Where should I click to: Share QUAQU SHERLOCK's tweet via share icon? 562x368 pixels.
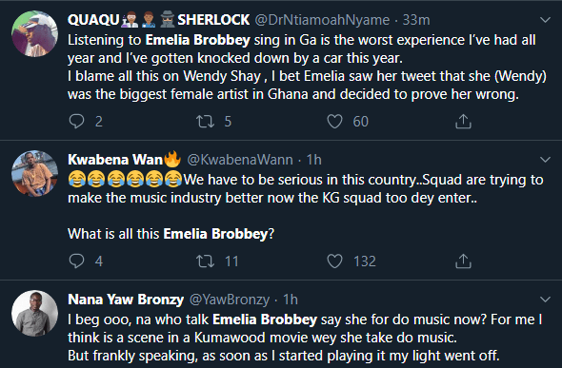(463, 121)
